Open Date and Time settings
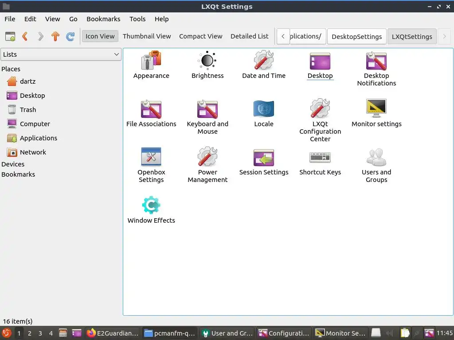The width and height of the screenshot is (454, 340). point(263,65)
